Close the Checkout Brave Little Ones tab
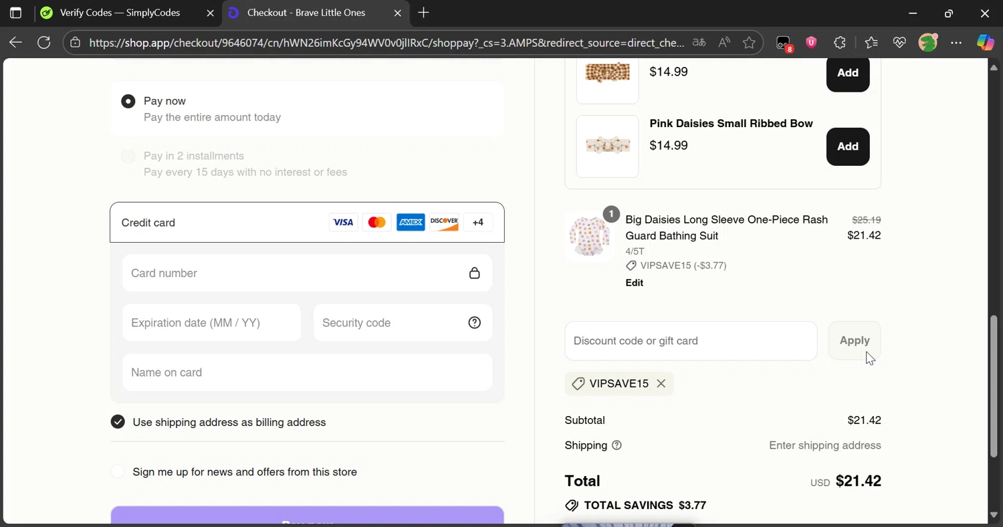 398,13
